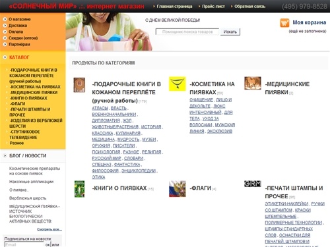Open main category heading Печати штампы и прочее

[x=294, y=192]
